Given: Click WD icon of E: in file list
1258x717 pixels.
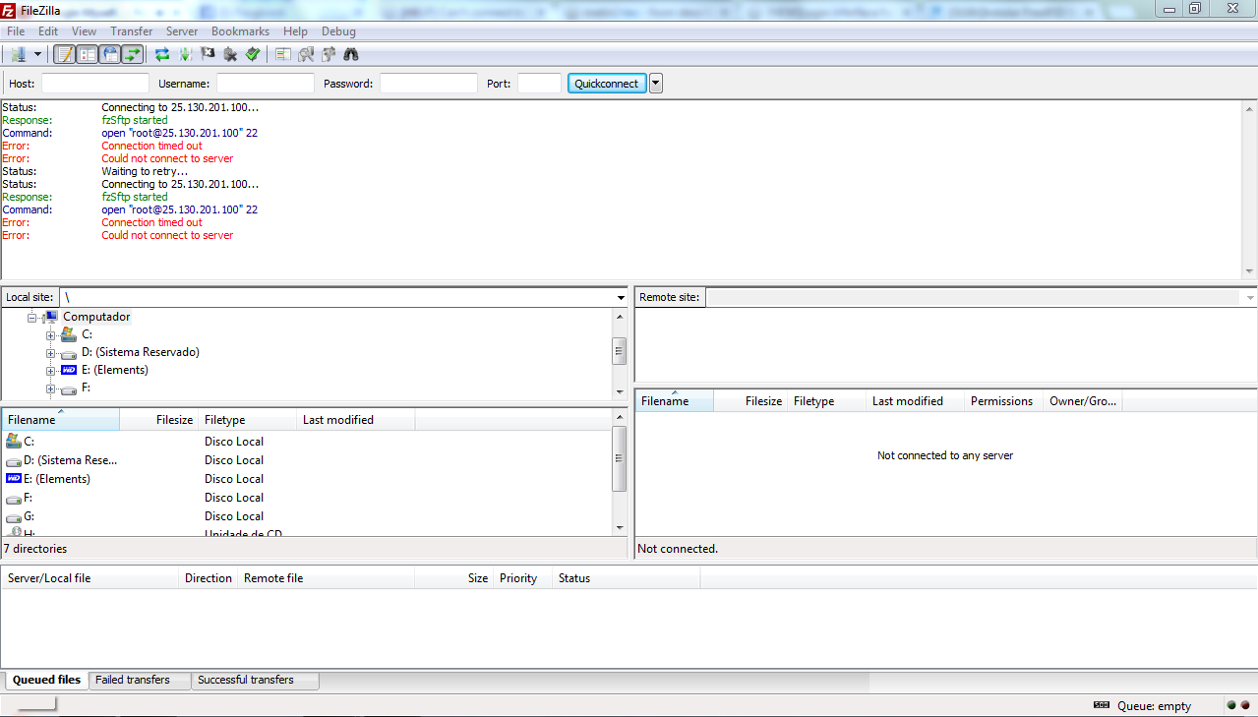Looking at the screenshot, I should click(14, 478).
